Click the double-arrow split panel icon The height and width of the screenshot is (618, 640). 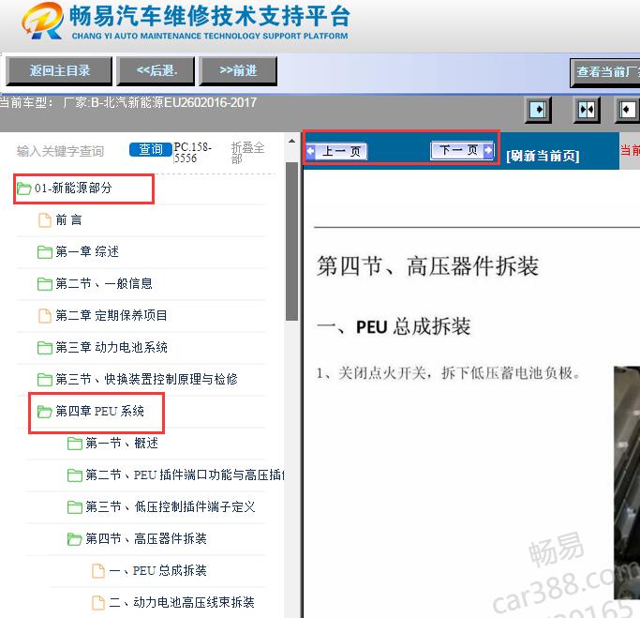coord(587,110)
